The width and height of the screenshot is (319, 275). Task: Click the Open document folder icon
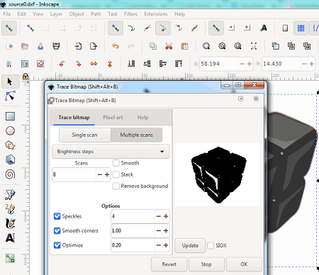point(25,46)
